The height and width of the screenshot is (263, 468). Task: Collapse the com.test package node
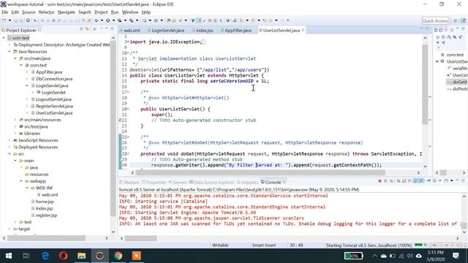(x=21, y=65)
